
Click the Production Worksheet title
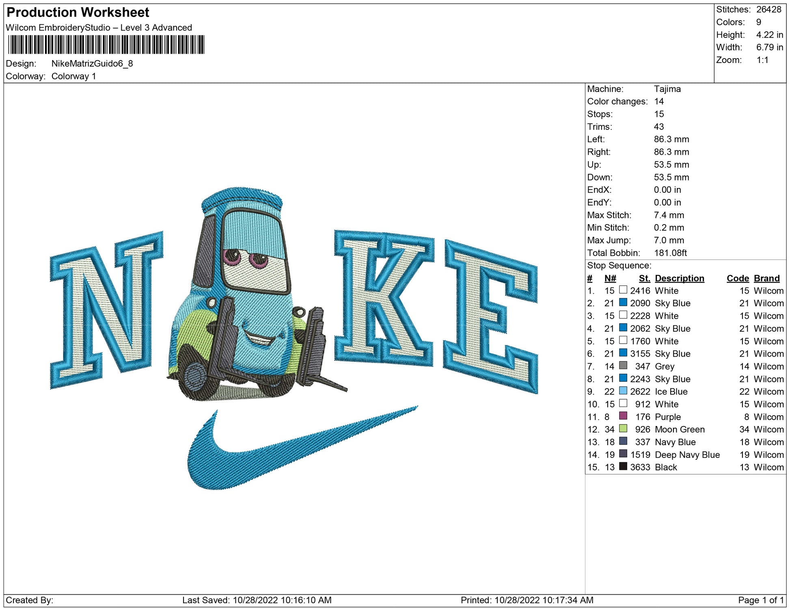coord(78,13)
